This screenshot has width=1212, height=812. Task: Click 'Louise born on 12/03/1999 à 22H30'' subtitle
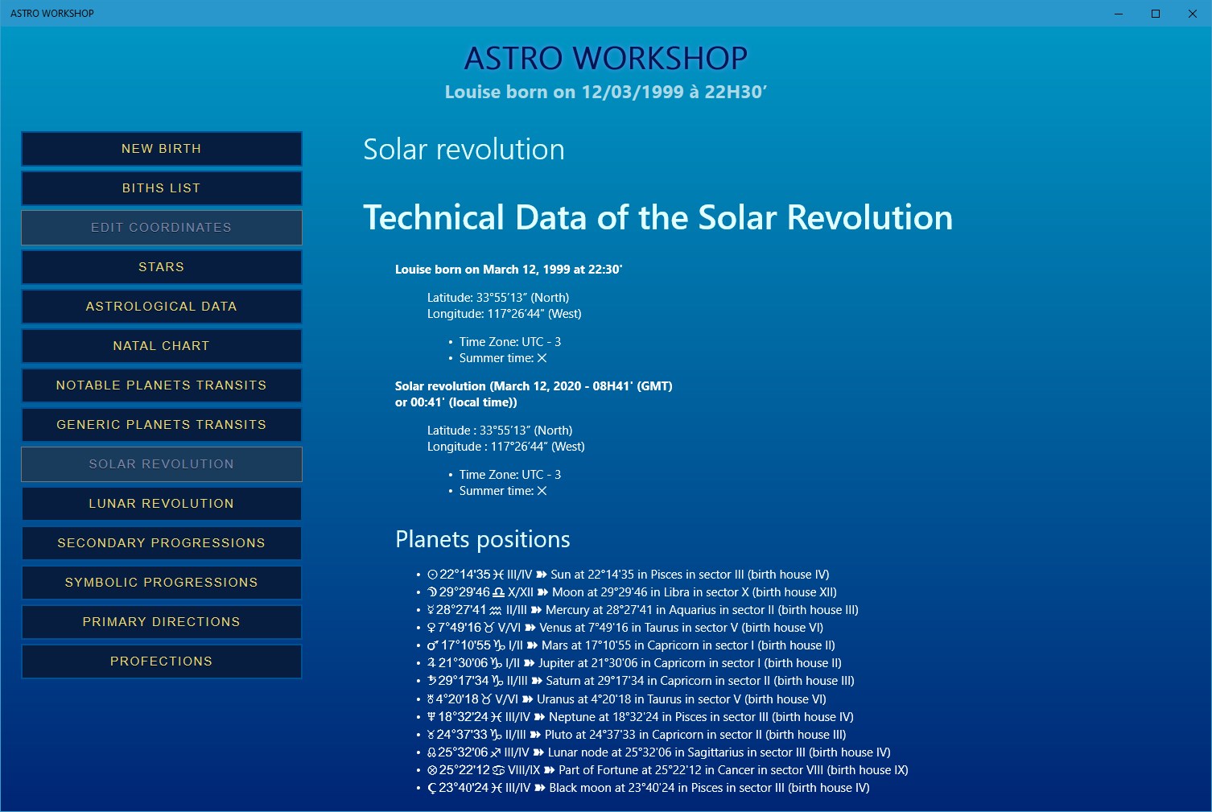coord(606,93)
